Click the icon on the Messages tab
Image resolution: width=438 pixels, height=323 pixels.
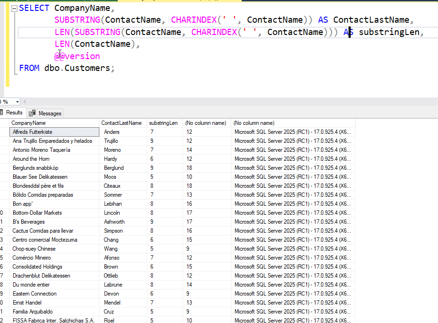pyautogui.click(x=32, y=113)
